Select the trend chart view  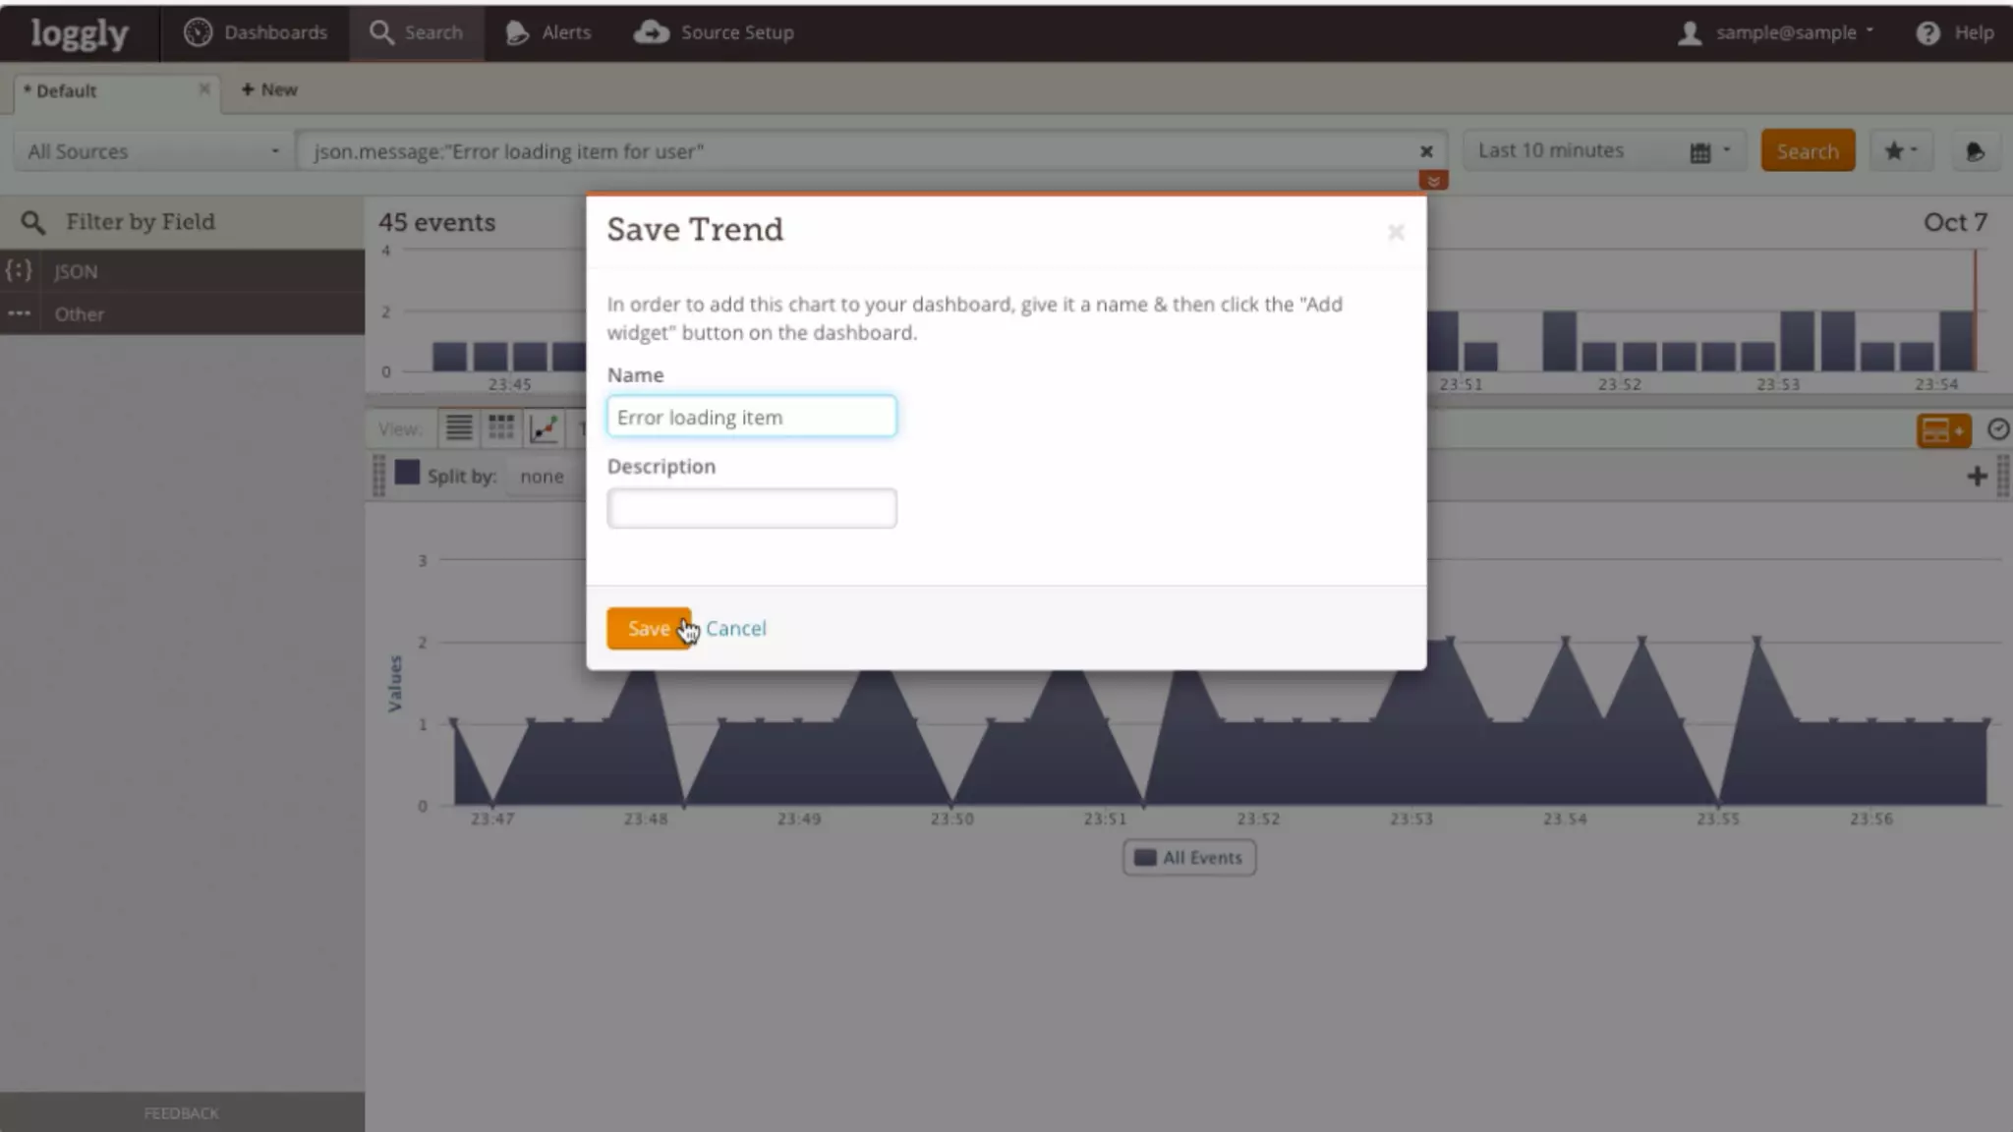tap(544, 427)
